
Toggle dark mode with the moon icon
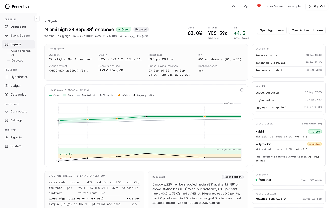[246, 6]
